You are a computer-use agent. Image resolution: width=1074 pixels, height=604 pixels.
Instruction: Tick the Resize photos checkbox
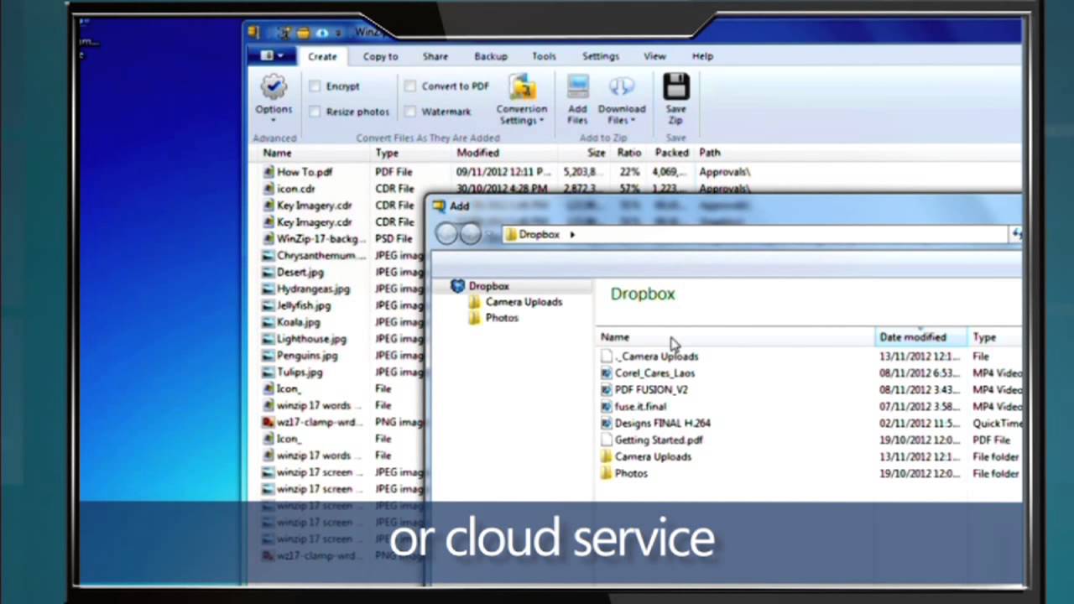tap(315, 112)
